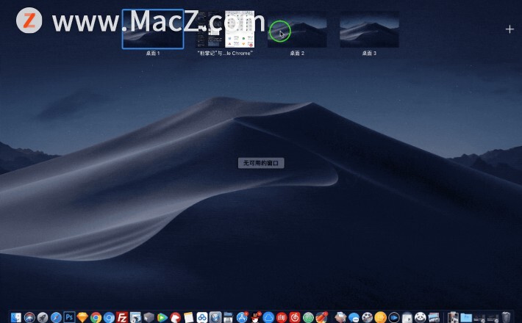Open Launchpad rocket icon

tap(43, 317)
